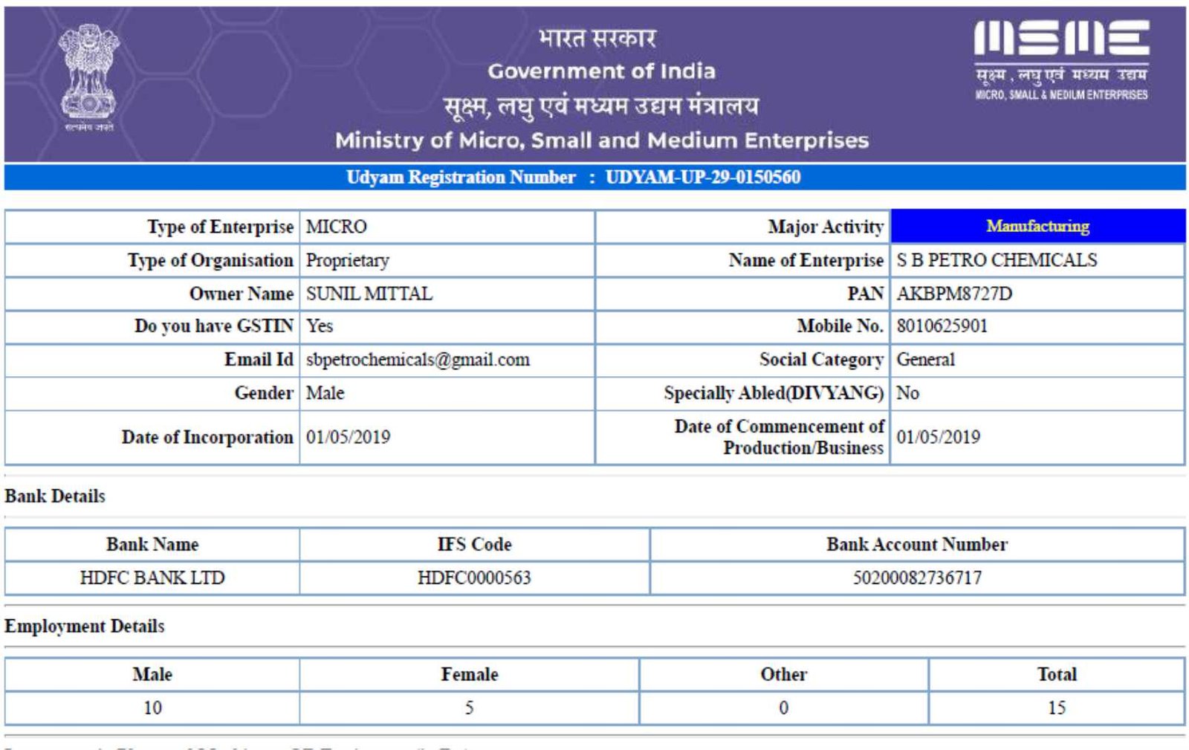
Task: Click the MSME logo in header
Action: tap(1061, 59)
